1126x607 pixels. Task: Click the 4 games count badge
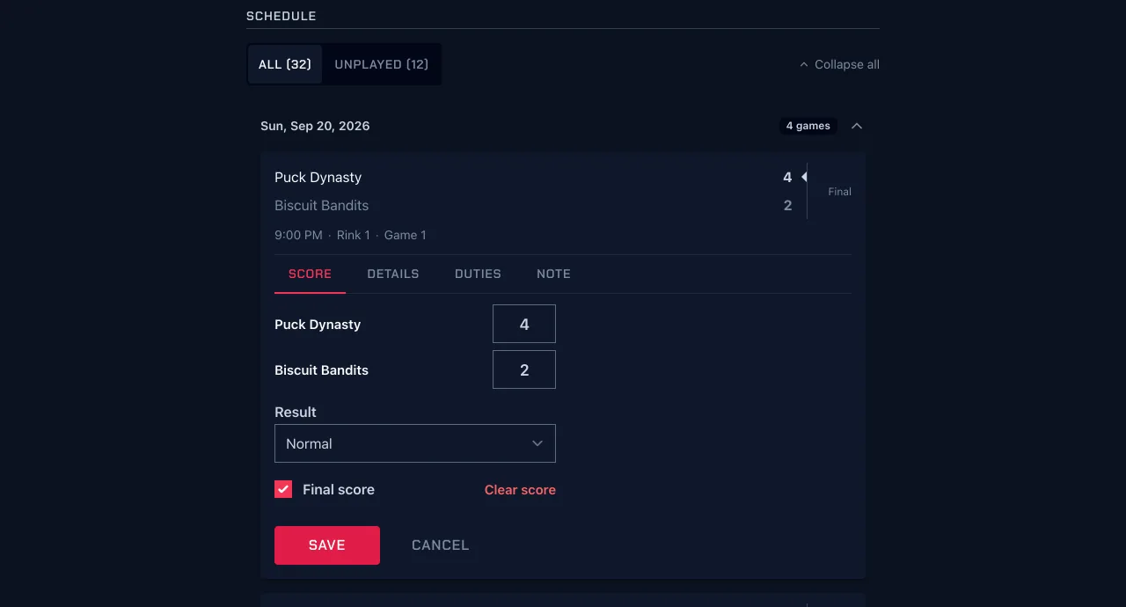click(808, 126)
